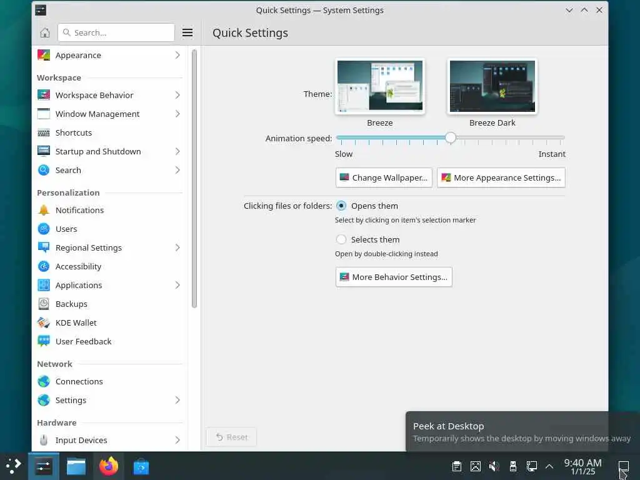Open the application launcher in the taskbar
640x480 pixels.
click(x=14, y=466)
